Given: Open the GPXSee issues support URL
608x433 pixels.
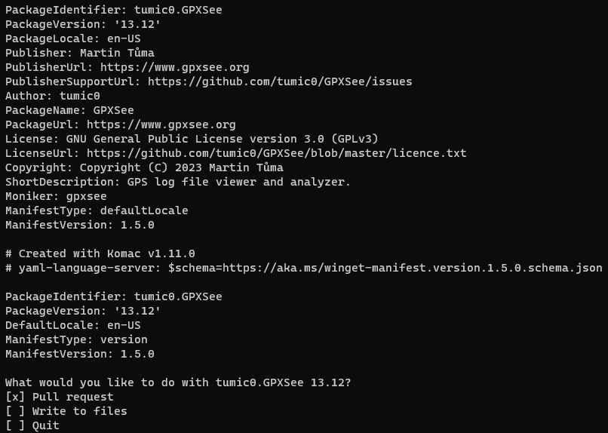Looking at the screenshot, I should click(280, 81).
